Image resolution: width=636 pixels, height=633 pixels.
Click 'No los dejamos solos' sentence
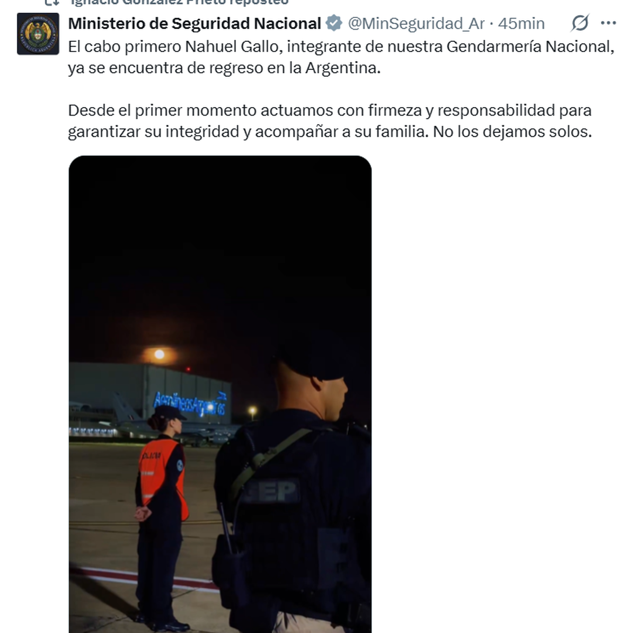point(512,131)
